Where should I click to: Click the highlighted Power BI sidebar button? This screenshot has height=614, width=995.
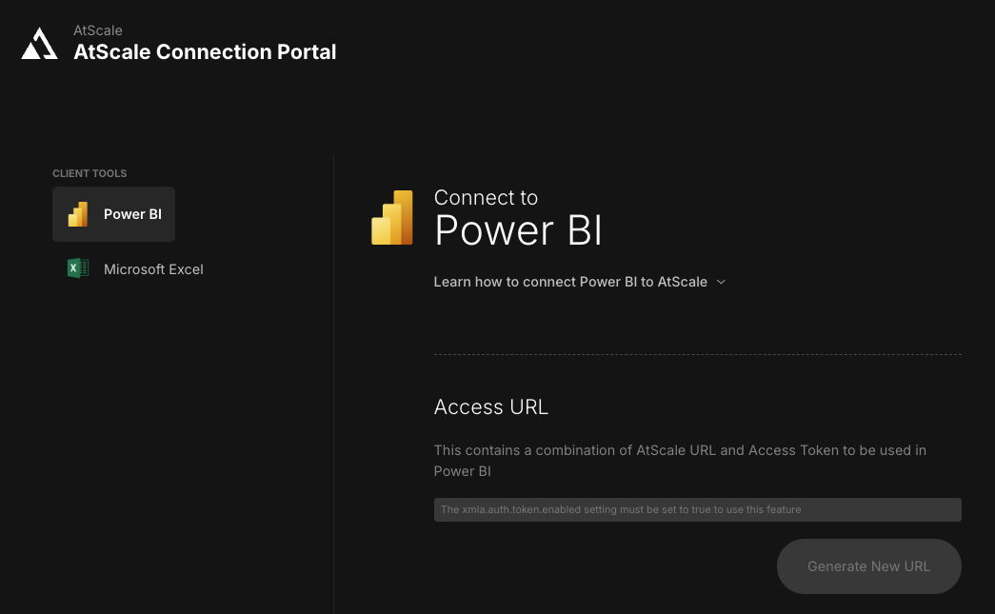(113, 214)
